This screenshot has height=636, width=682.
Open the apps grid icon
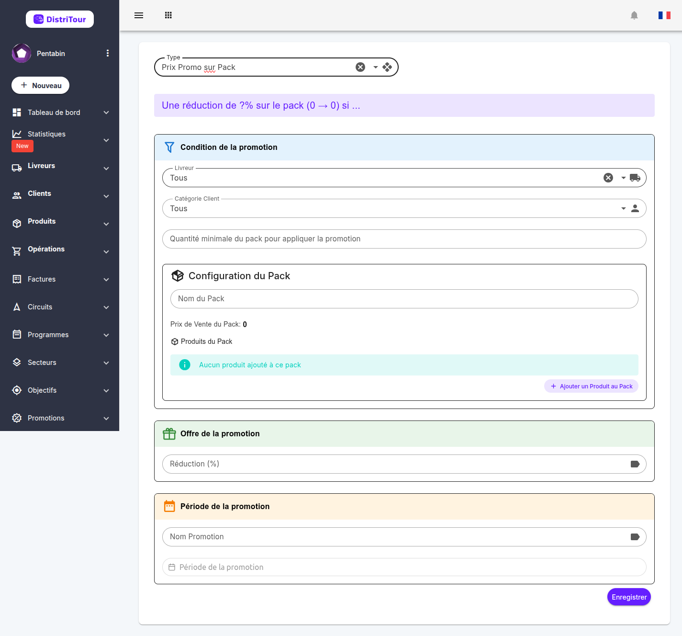click(x=168, y=15)
